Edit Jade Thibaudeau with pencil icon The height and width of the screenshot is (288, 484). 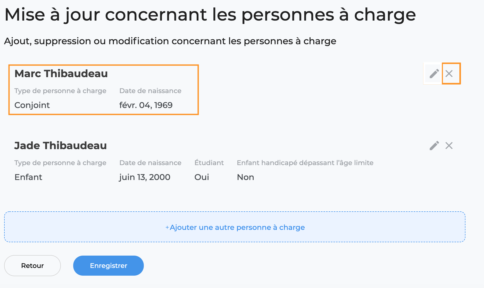[x=434, y=146]
